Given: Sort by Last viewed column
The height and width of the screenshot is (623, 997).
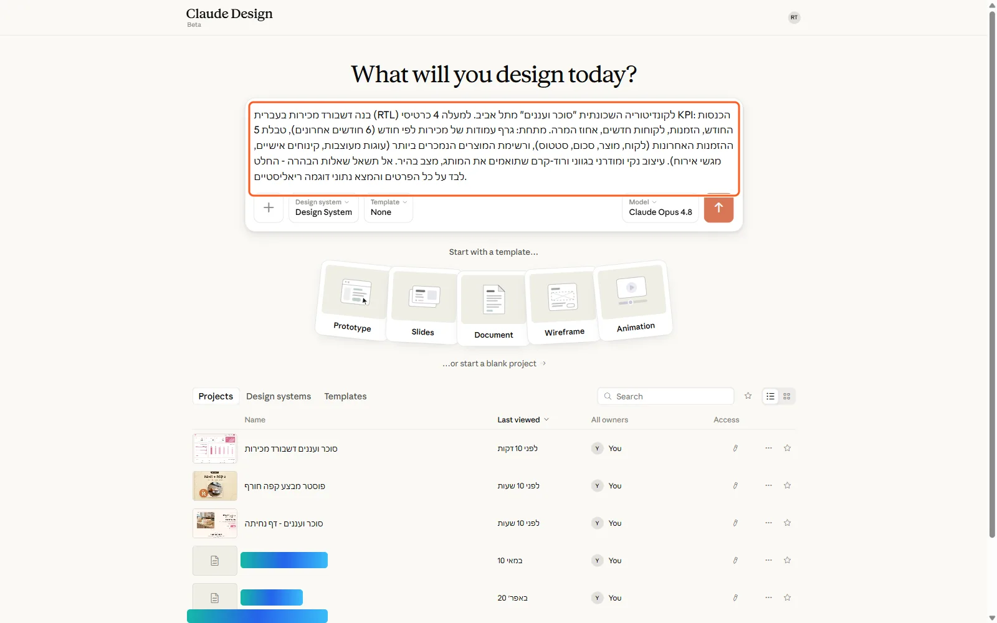Looking at the screenshot, I should pyautogui.click(x=523, y=420).
